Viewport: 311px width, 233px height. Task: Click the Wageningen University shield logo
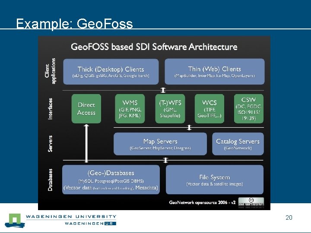15,220
